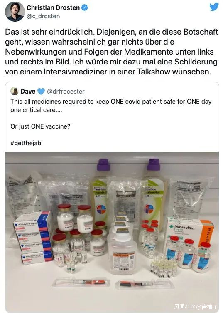The height and width of the screenshot is (315, 223).
Task: Click the blue verified badge beside Christian Drosten
Action: coord(85,7)
